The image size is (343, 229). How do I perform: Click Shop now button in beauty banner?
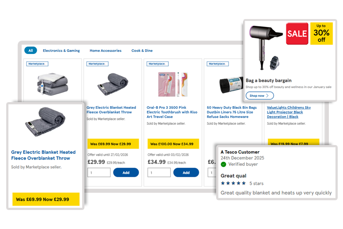coord(259,95)
